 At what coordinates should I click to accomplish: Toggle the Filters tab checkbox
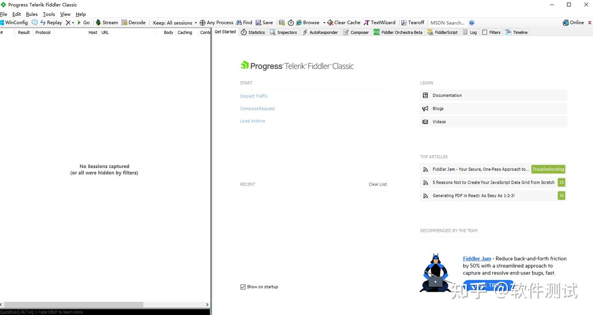coord(485,32)
